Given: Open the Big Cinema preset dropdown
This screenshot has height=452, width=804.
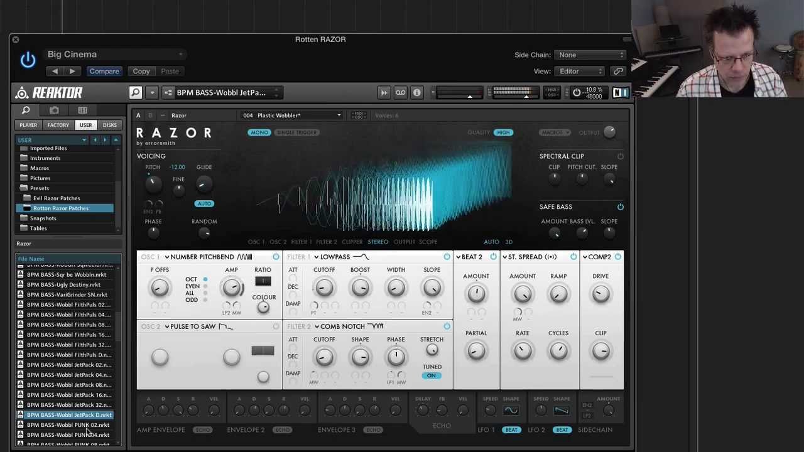Looking at the screenshot, I should pyautogui.click(x=115, y=55).
